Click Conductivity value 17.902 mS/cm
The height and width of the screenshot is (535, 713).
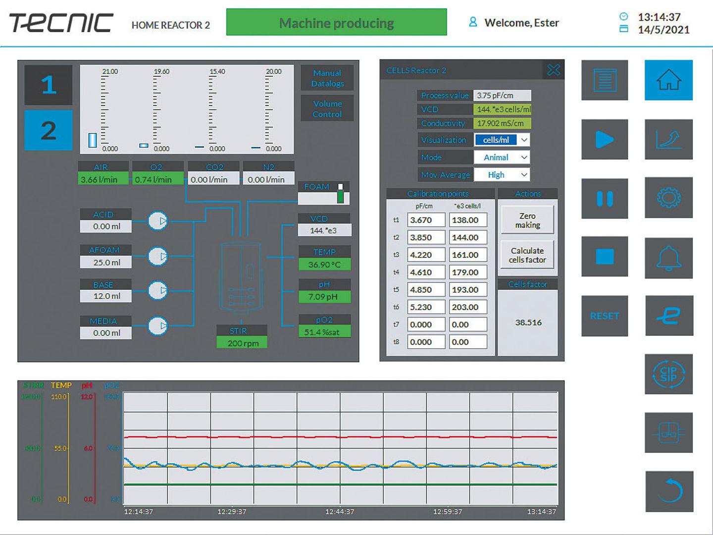point(502,123)
